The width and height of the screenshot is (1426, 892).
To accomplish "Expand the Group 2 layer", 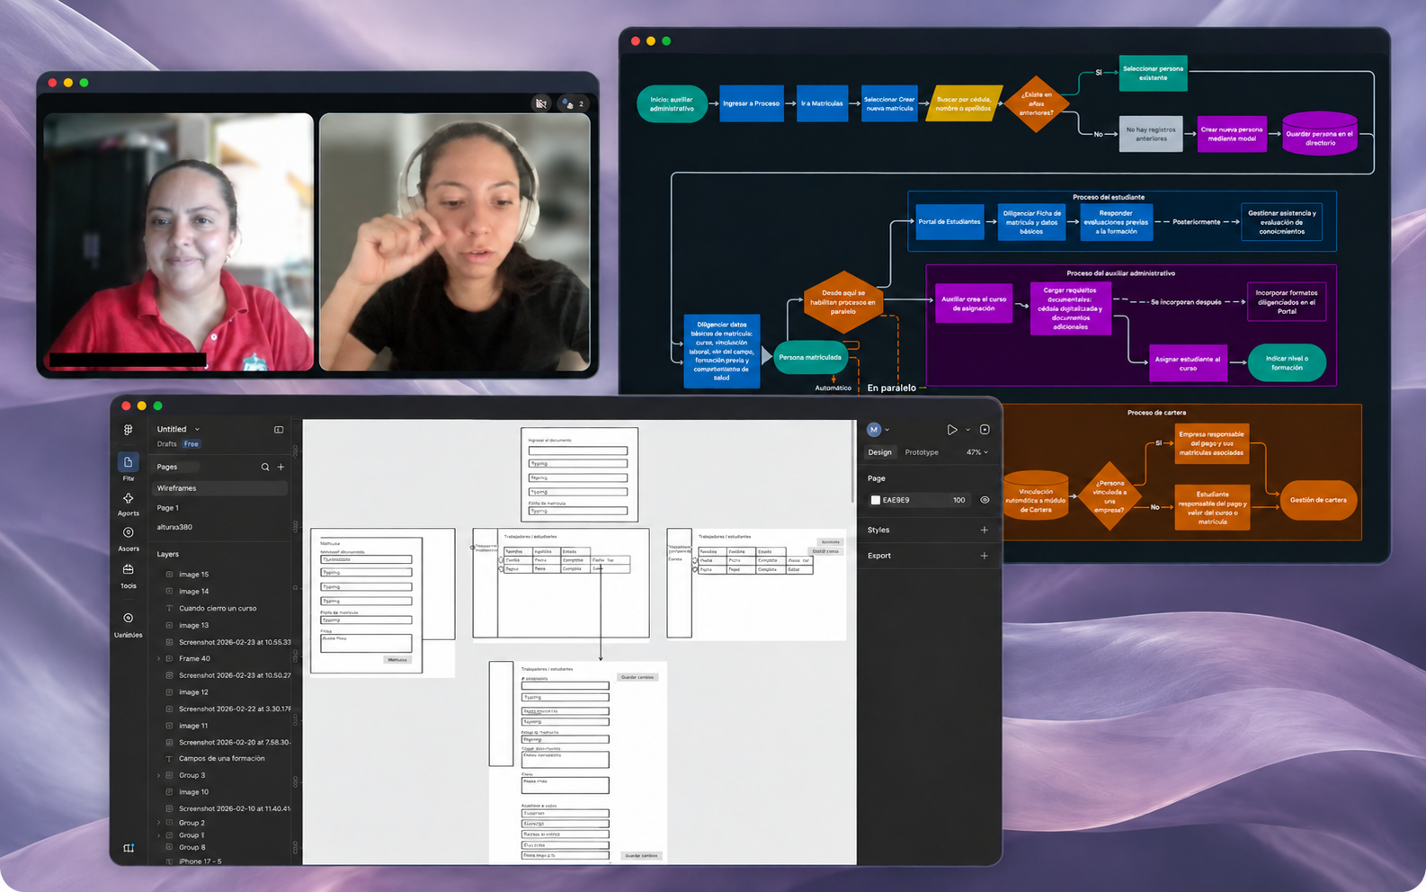I will click(x=159, y=823).
